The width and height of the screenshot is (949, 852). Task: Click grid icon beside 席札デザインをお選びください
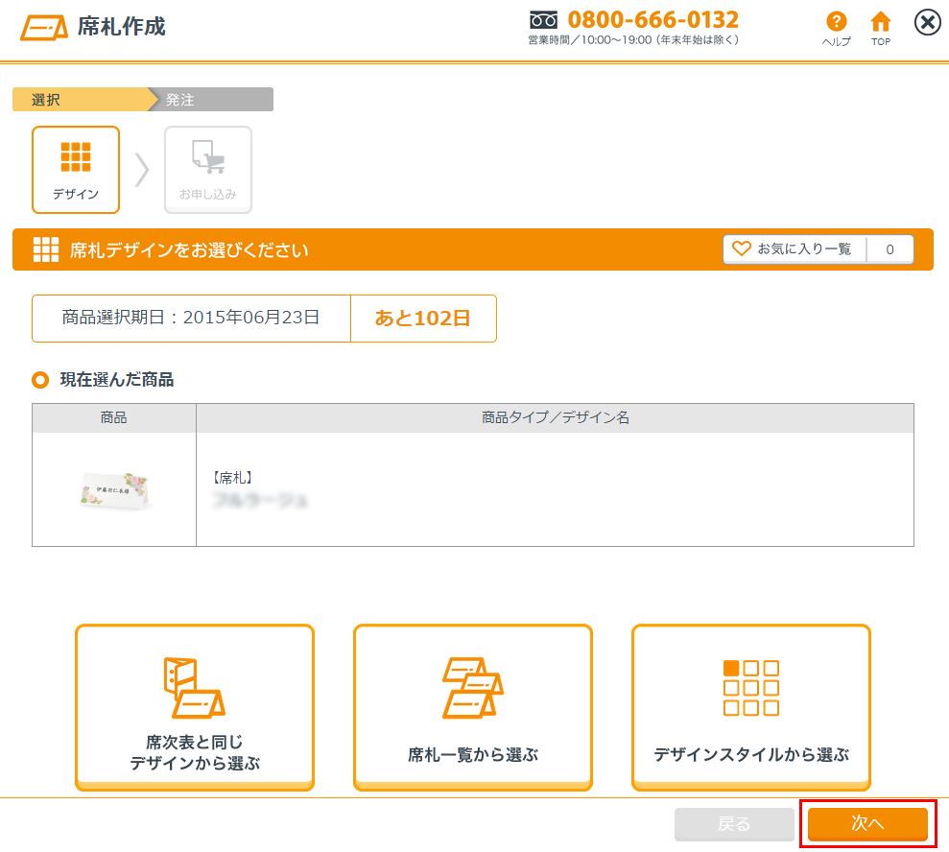point(46,250)
